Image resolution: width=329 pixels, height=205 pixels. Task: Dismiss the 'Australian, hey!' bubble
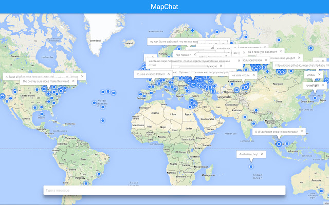[262, 154]
